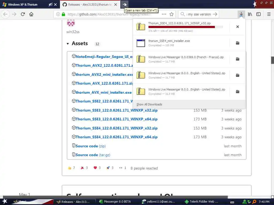This screenshot has height=205, width=274.
Task: Select the Releases Alex313031 tab
Action: pos(90,5)
